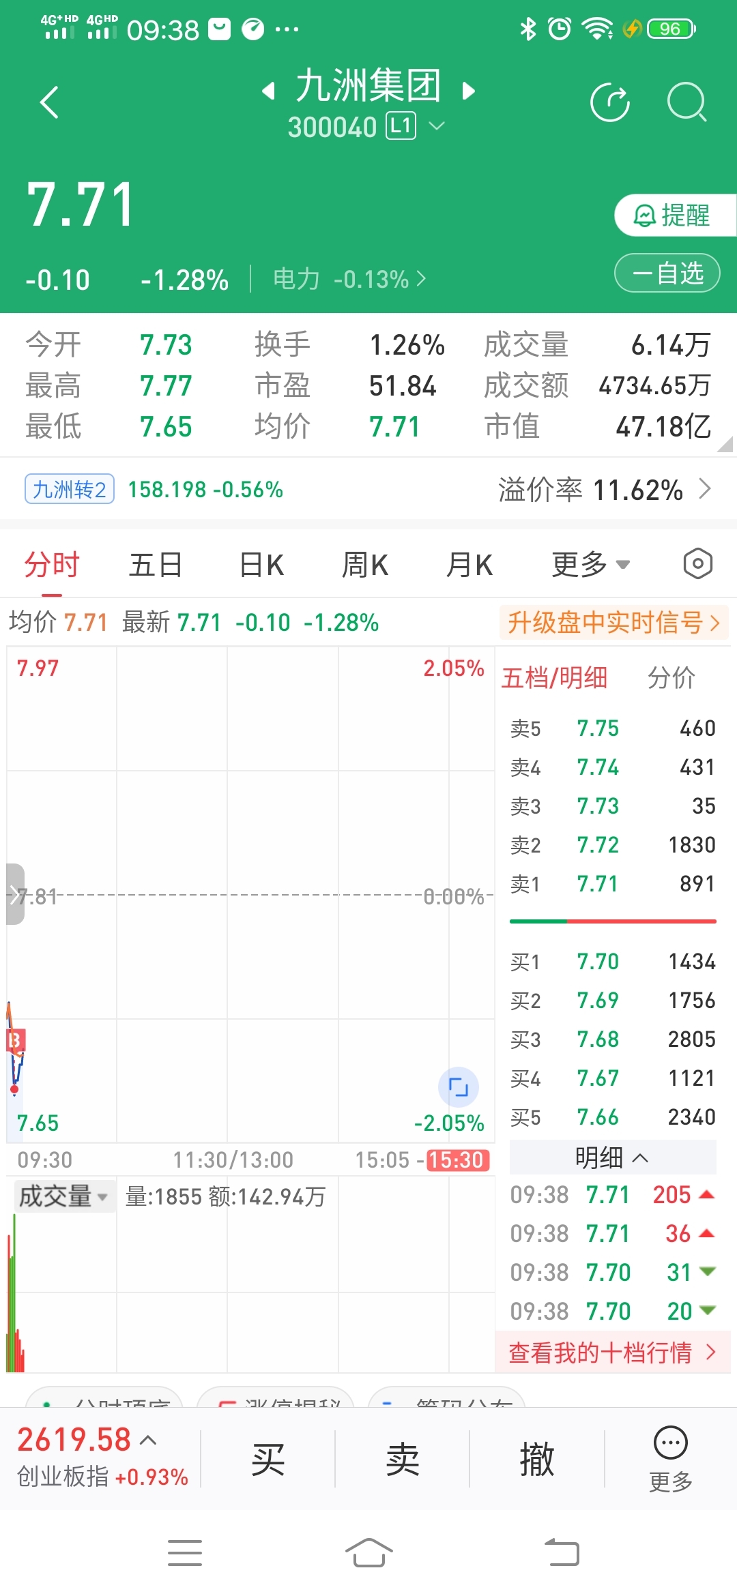Select the 分时 tab
The width and height of the screenshot is (737, 1596).
point(52,565)
